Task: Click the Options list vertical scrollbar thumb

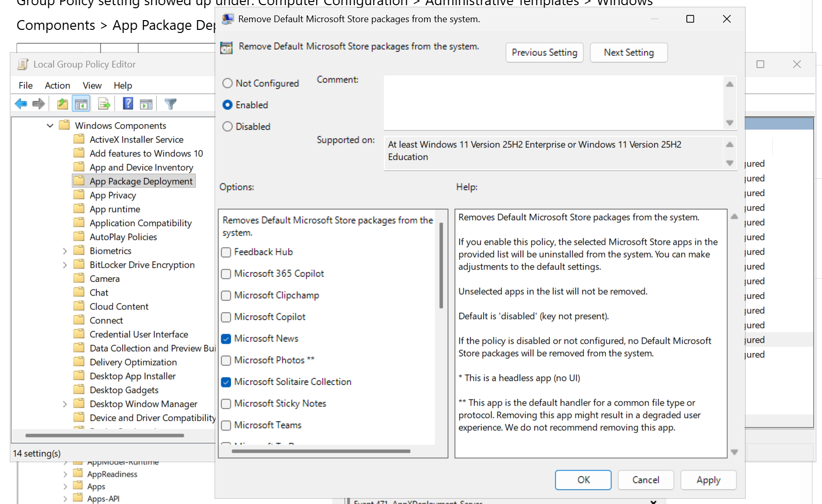Action: [441, 265]
